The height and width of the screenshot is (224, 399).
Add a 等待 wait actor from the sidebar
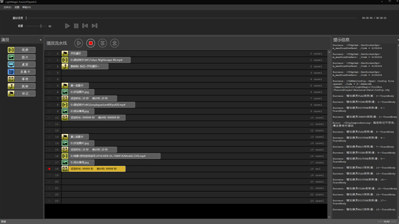point(22,79)
